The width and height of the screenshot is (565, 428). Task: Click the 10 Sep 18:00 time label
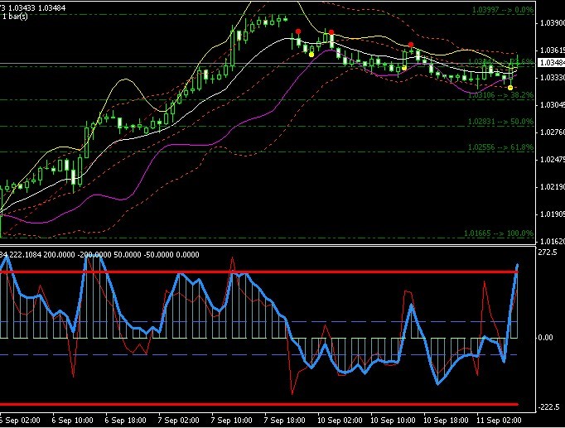(x=446, y=421)
